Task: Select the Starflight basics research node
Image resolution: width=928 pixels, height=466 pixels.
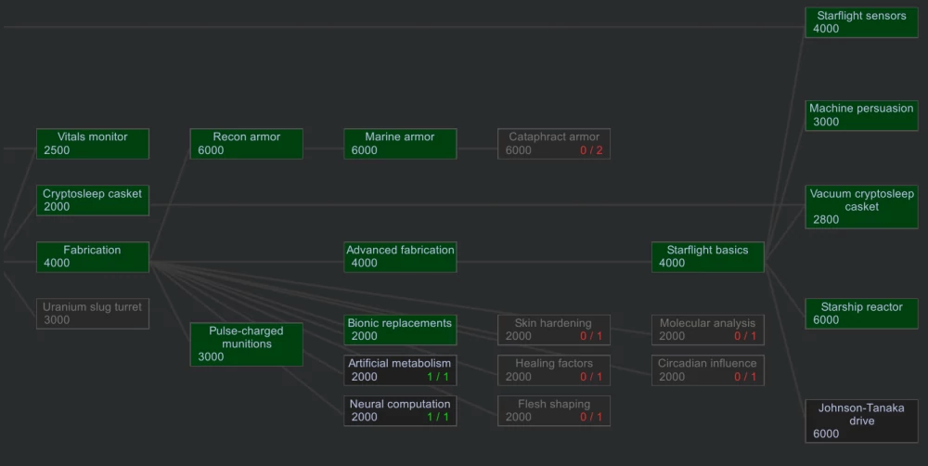Action: (x=707, y=257)
